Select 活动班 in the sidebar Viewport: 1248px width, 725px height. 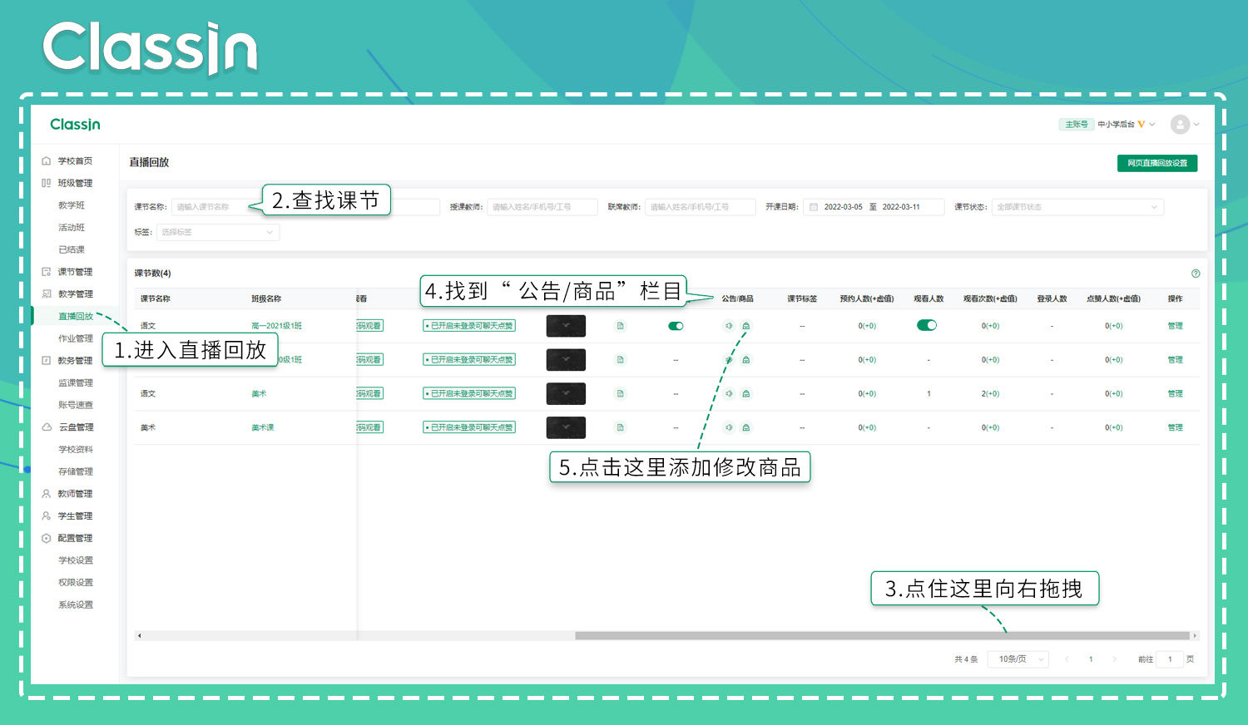[72, 228]
